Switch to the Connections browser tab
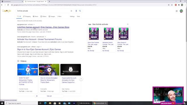This screenshot has width=187, height=105. [x=12, y=1]
